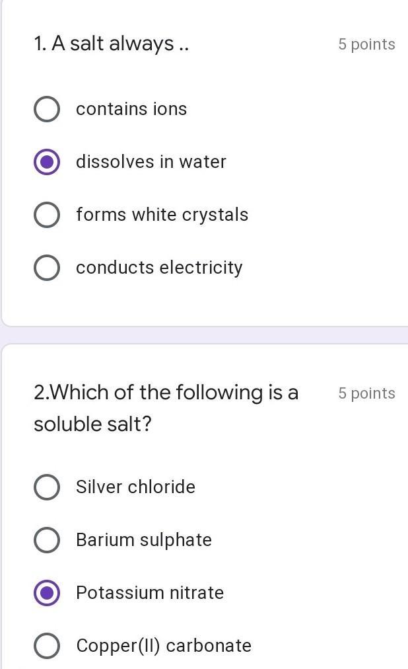The image size is (408, 669).
Task: Tap the 'Barium sulphate' answer label
Action: [x=144, y=540]
